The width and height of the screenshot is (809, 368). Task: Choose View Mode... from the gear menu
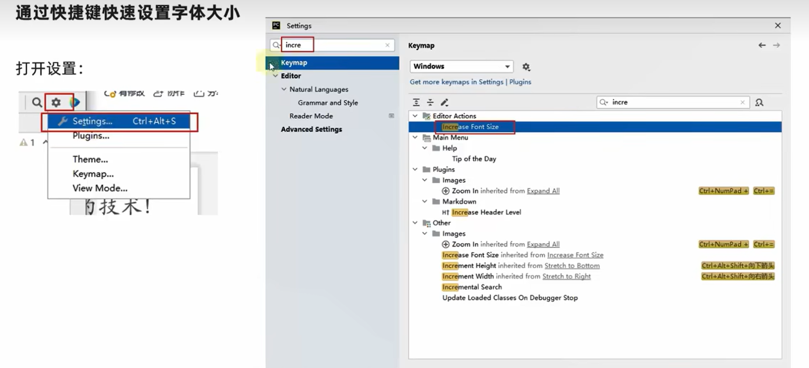100,188
